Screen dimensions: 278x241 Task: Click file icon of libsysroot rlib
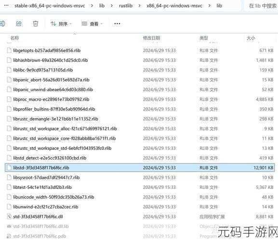[9, 177]
